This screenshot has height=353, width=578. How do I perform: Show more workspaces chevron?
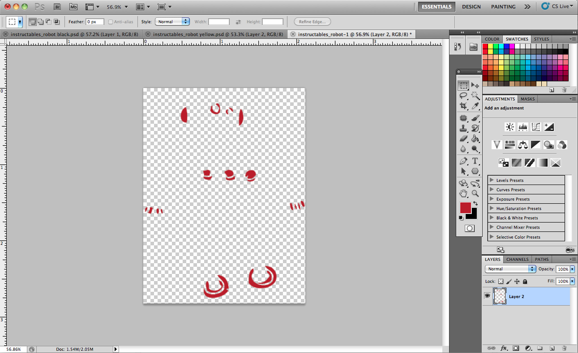[x=527, y=7]
